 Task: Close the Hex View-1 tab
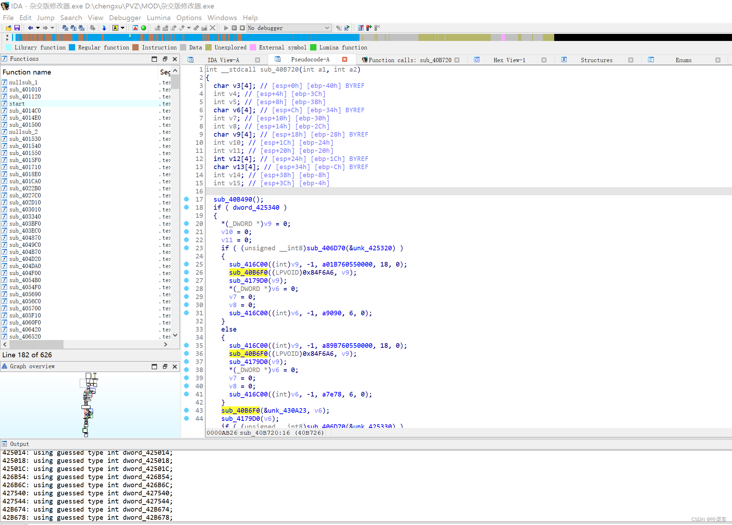tap(544, 60)
